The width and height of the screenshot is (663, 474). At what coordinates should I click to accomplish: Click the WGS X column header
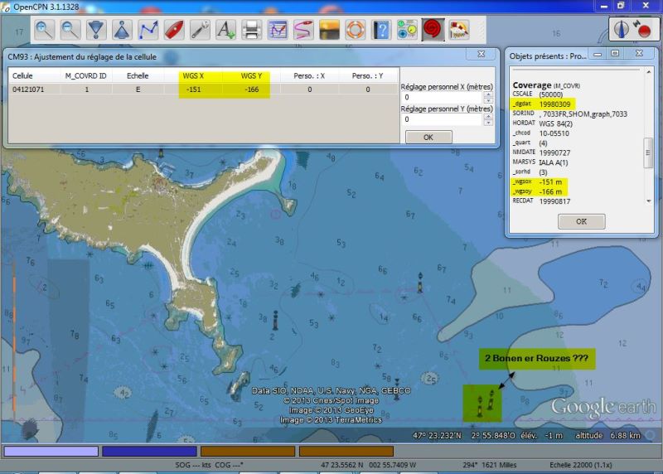point(193,76)
